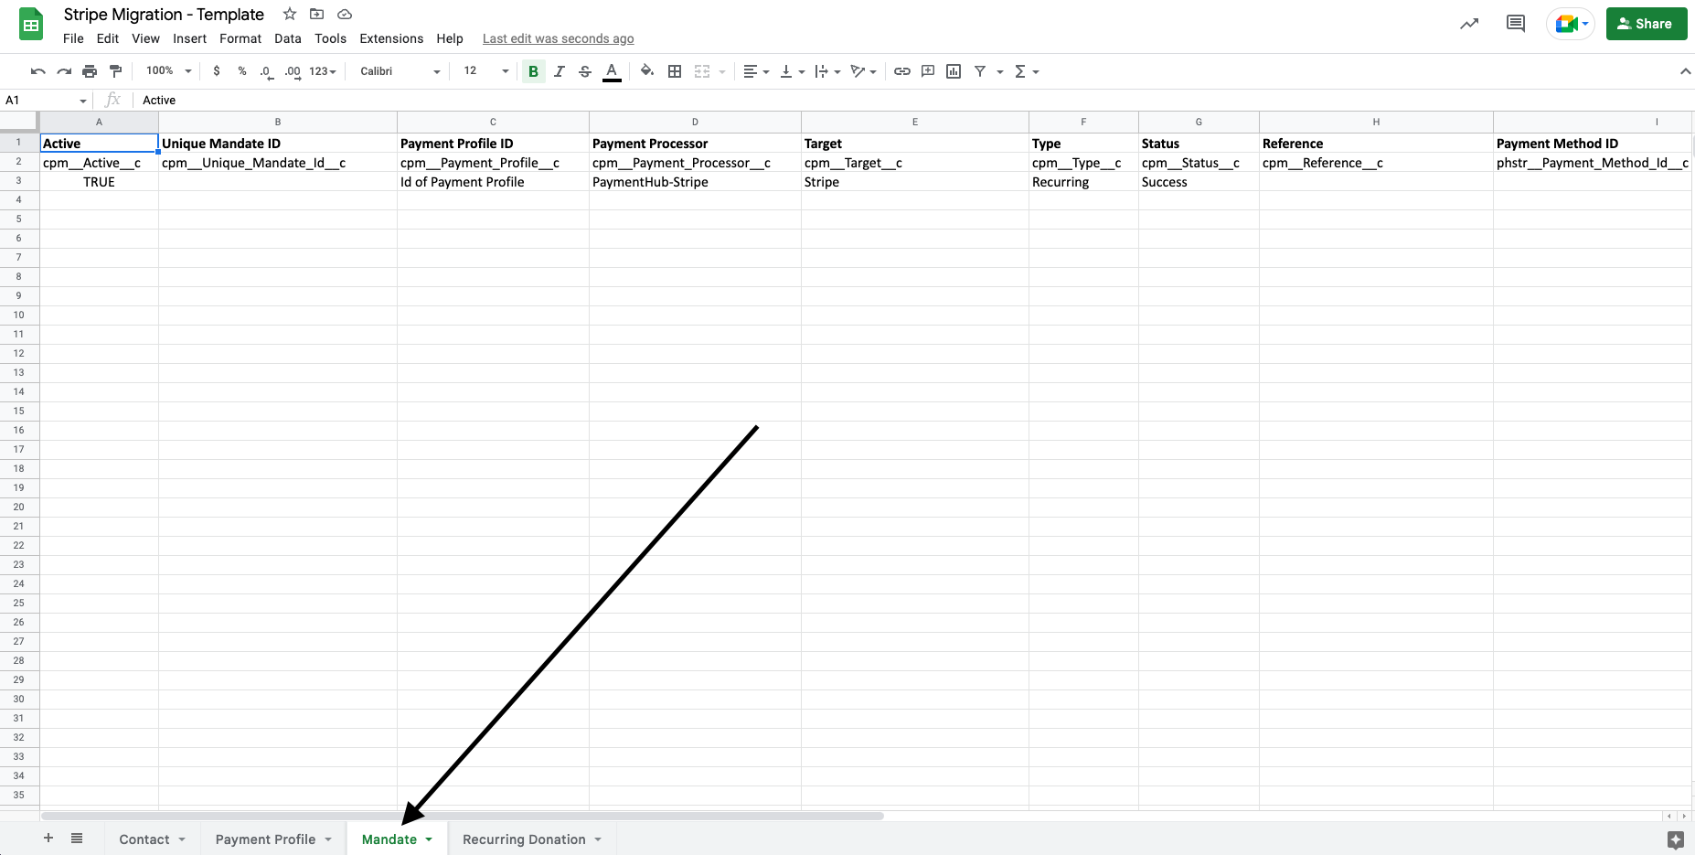The height and width of the screenshot is (855, 1695).
Task: Toggle strikethrough formatting
Action: [584, 70]
